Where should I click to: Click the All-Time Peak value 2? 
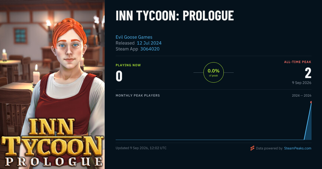click(x=308, y=73)
